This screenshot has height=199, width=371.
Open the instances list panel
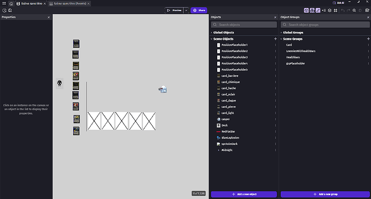pos(324,10)
